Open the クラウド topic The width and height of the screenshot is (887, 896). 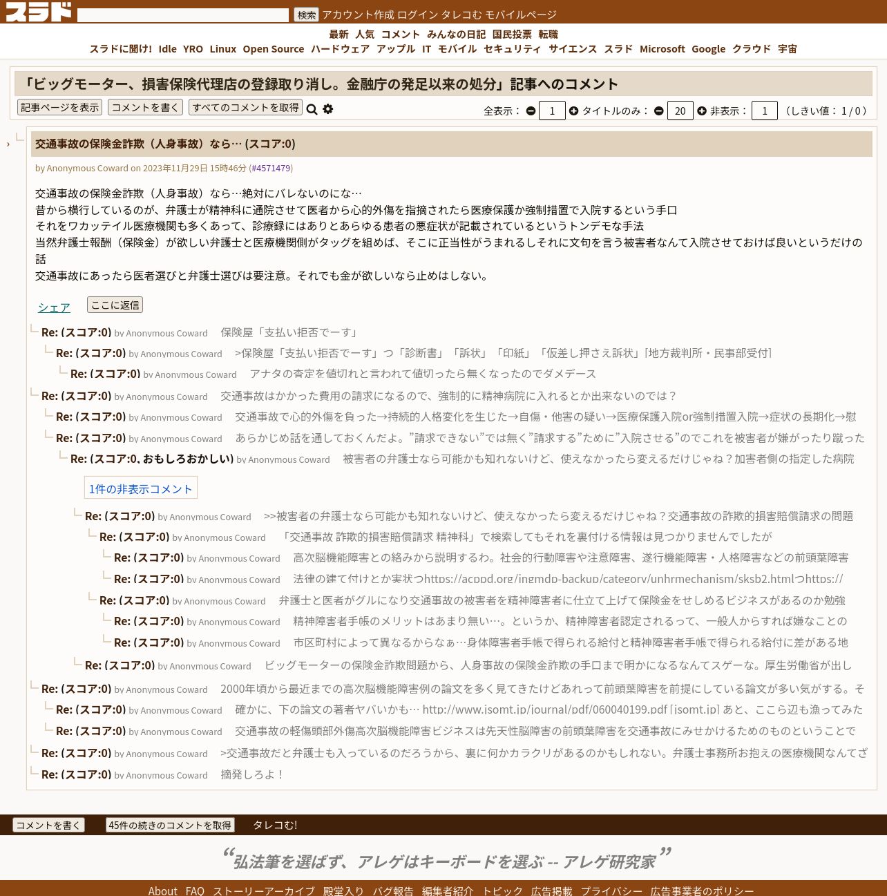click(x=752, y=49)
